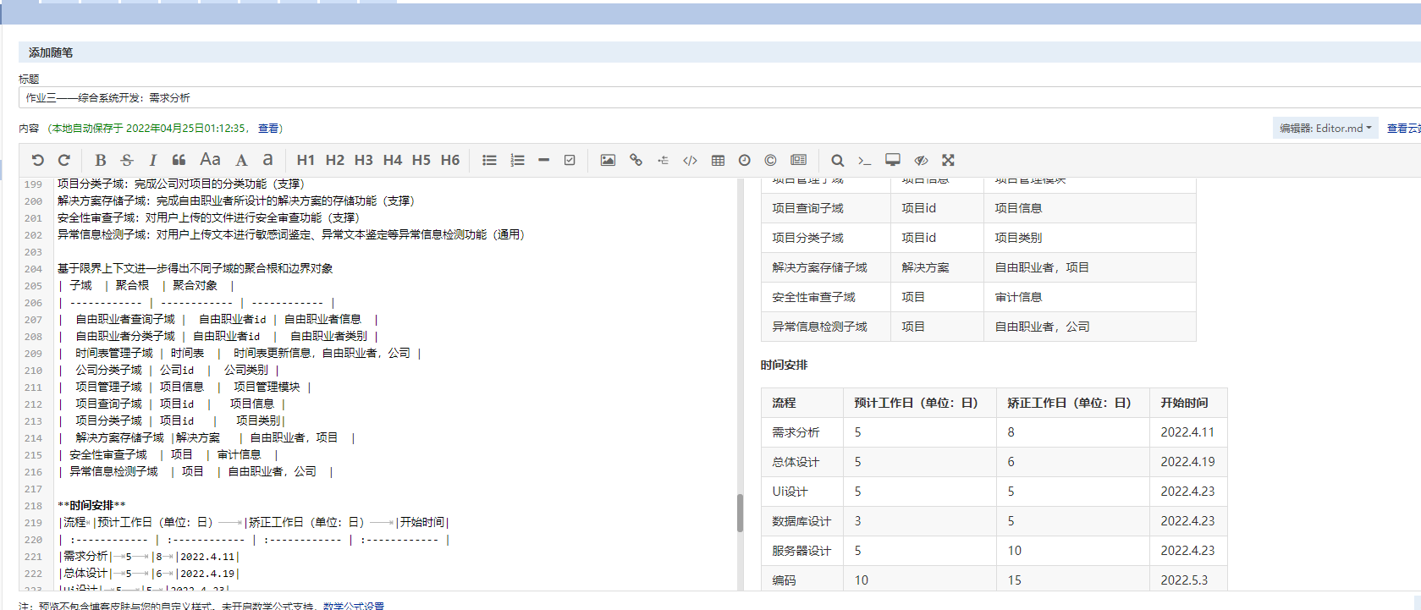Insert H5 heading
Viewport: 1421px width, 610px height.
[421, 160]
